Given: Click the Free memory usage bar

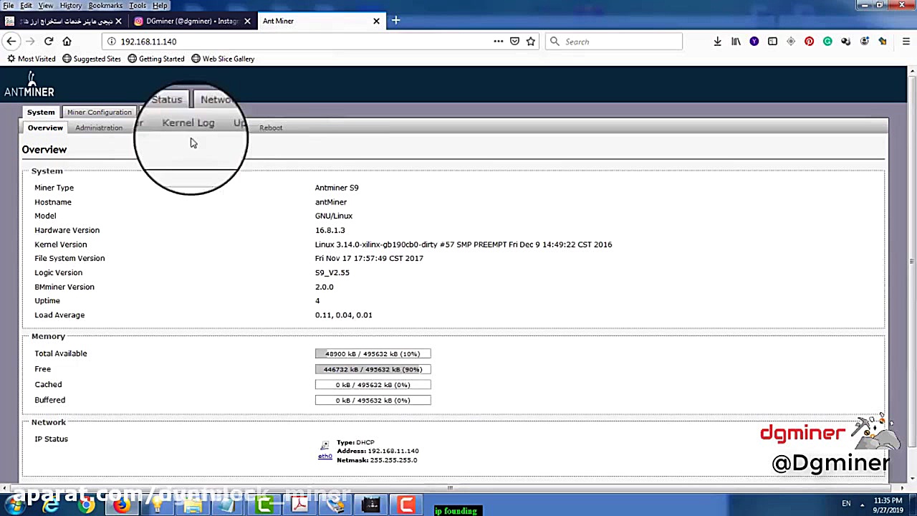Looking at the screenshot, I should [373, 369].
